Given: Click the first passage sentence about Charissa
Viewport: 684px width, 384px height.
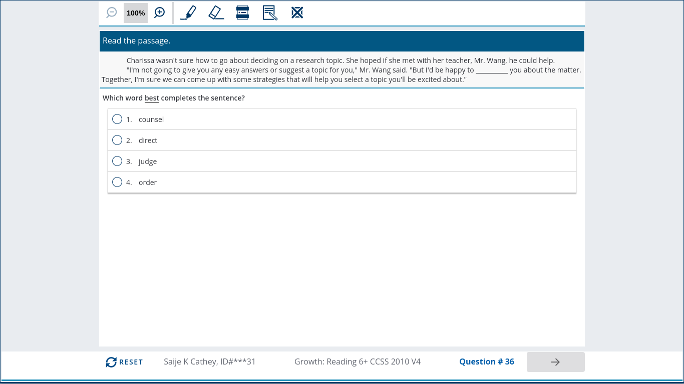Looking at the screenshot, I should (235, 60).
